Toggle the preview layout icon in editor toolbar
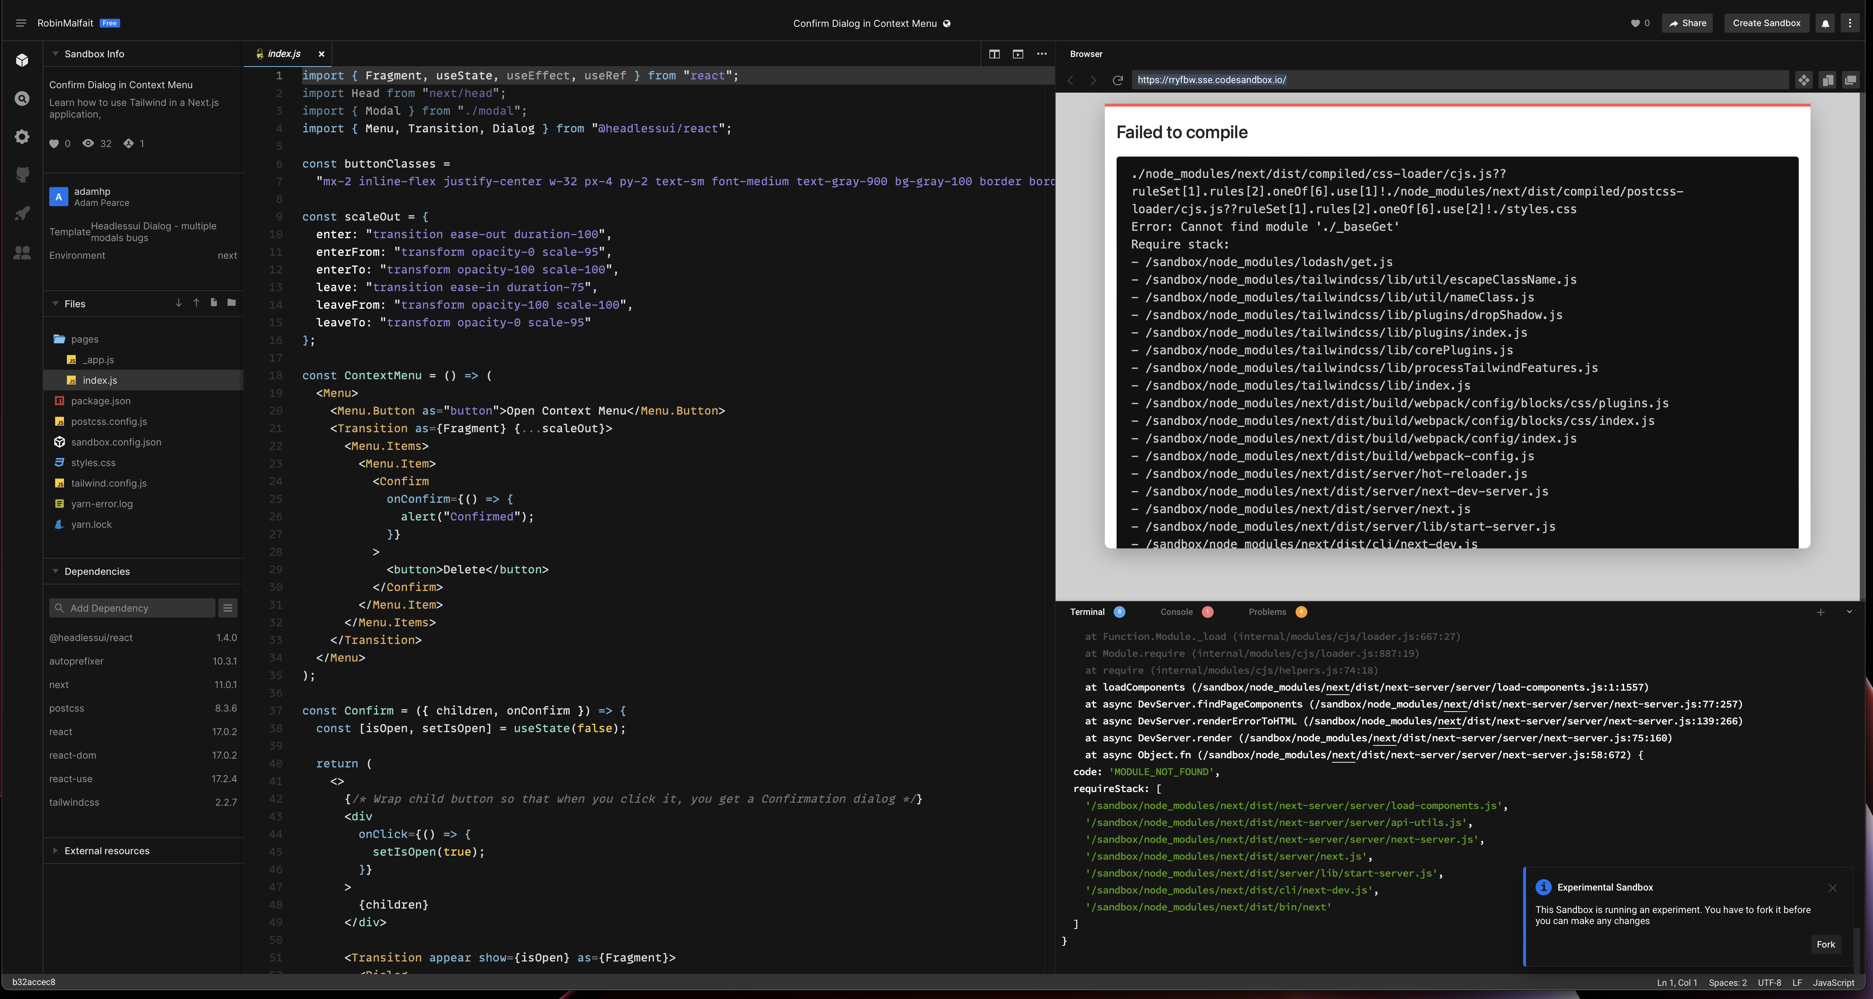 point(1018,54)
